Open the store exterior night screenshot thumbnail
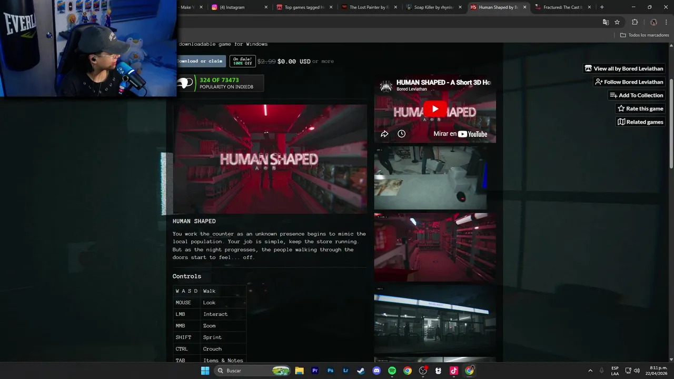The height and width of the screenshot is (379, 674). [x=435, y=320]
